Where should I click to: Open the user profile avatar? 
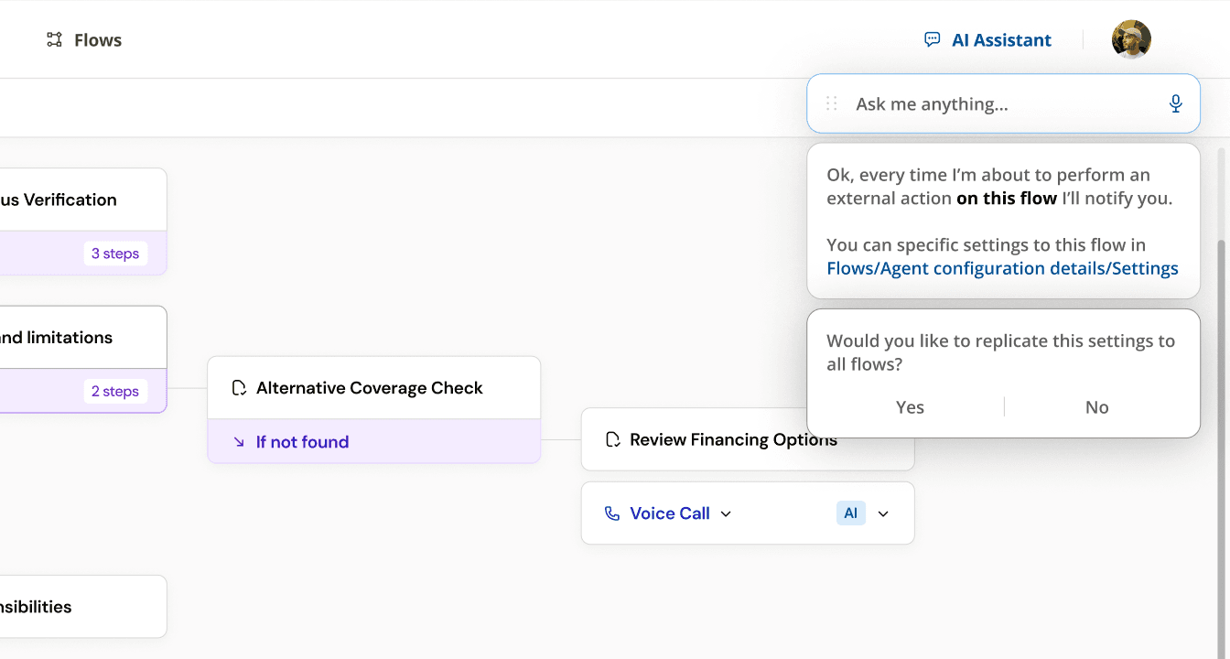click(1131, 39)
